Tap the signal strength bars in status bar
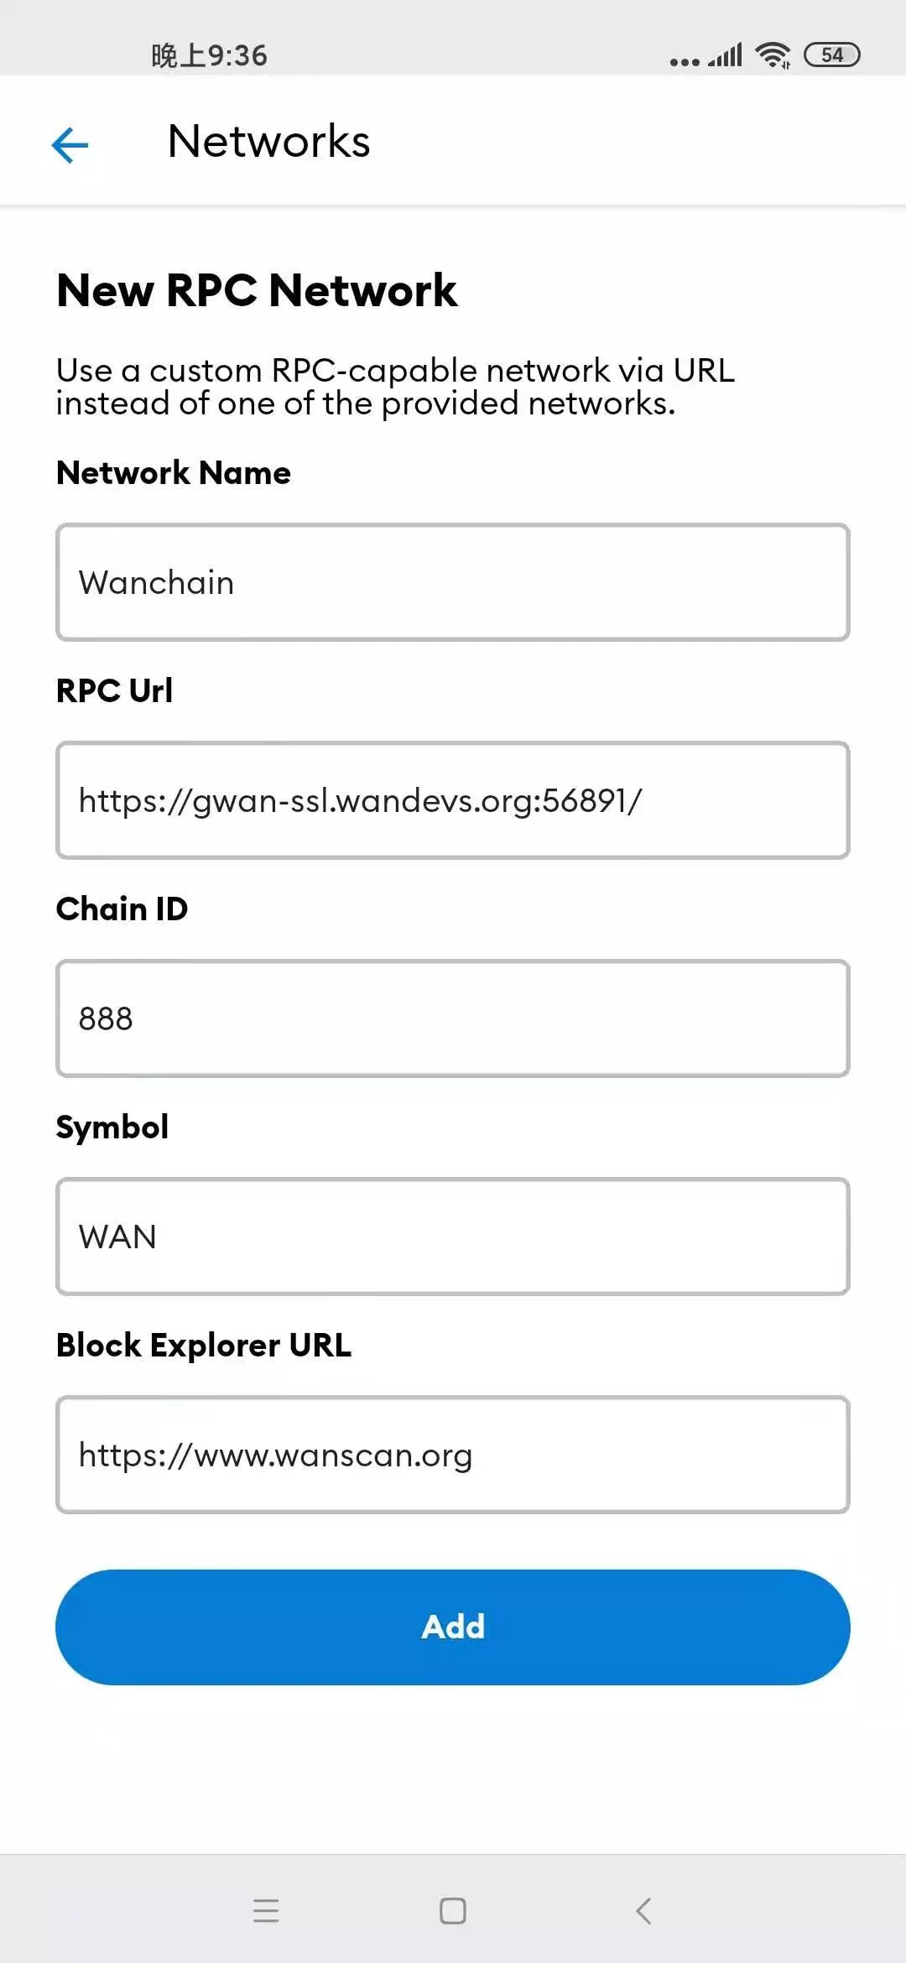The height and width of the screenshot is (1963, 906). 723,53
